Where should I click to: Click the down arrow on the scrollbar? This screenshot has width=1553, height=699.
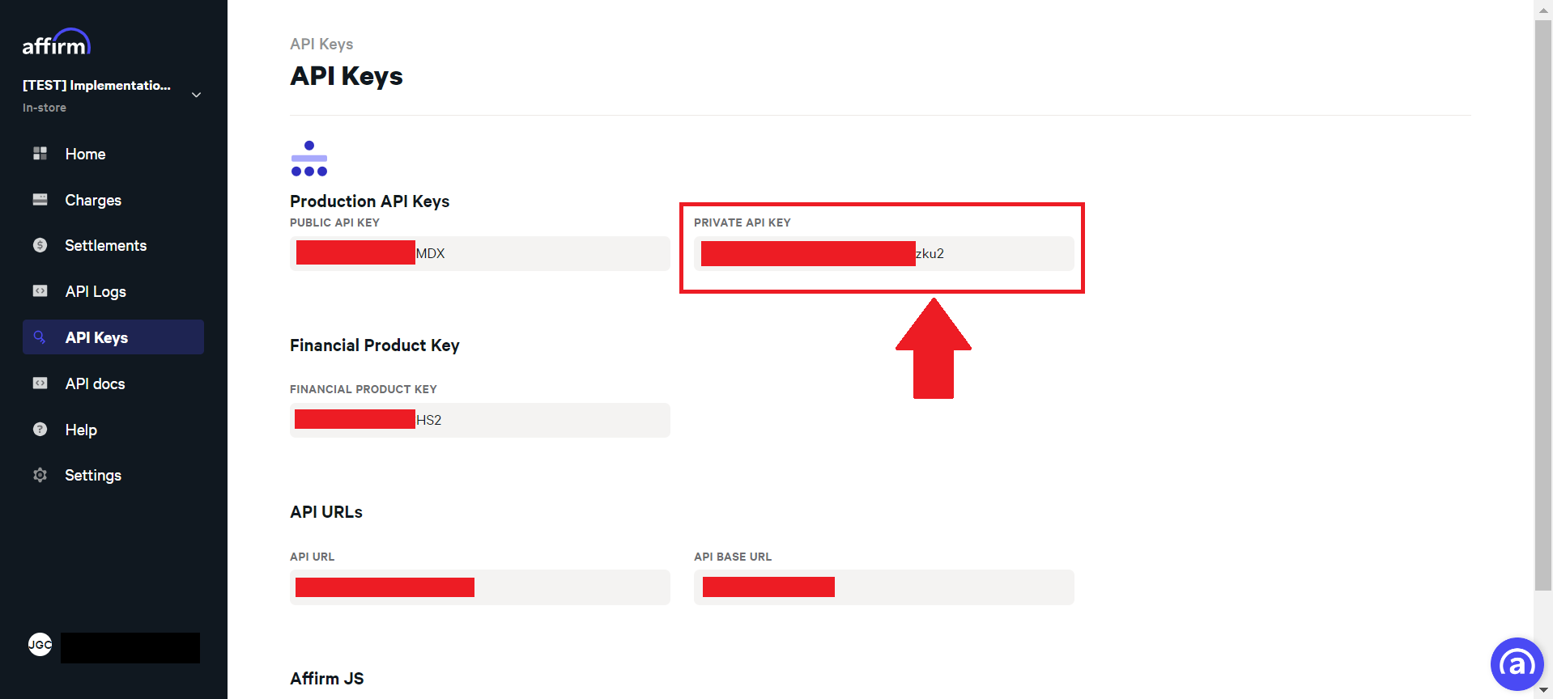1542,691
